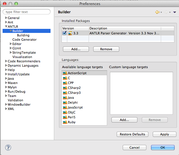Click the greyed forward navigation arrow

point(166,12)
